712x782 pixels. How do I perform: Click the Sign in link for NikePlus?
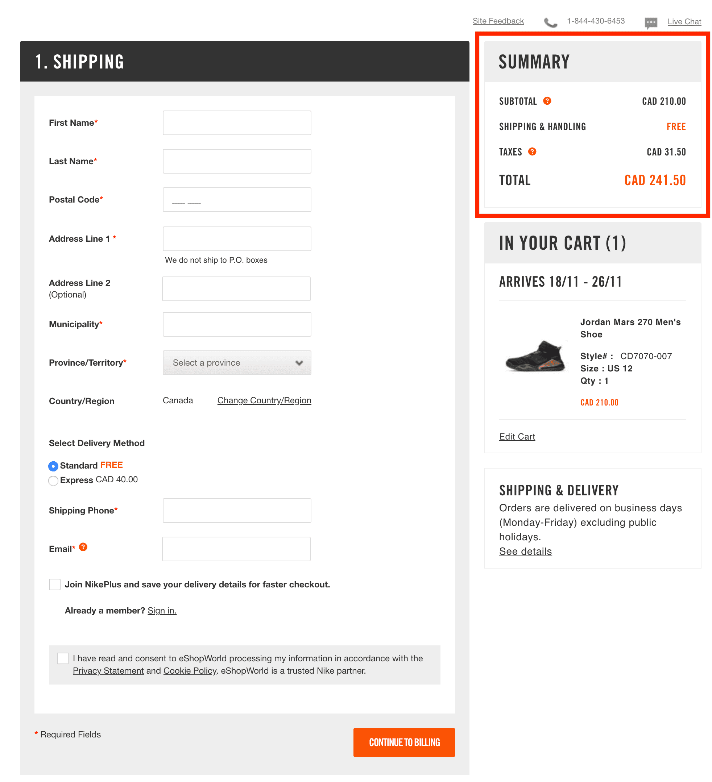(x=161, y=610)
